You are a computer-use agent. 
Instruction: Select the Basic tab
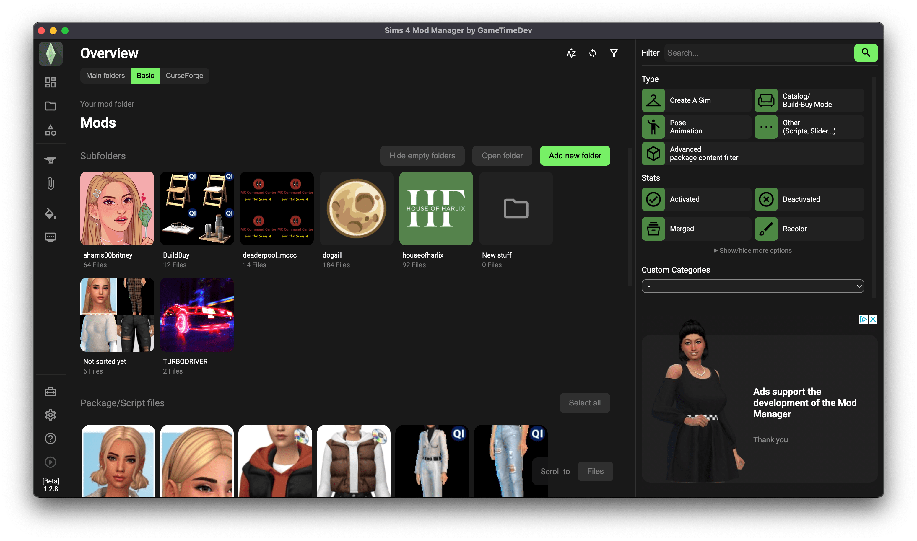click(145, 76)
